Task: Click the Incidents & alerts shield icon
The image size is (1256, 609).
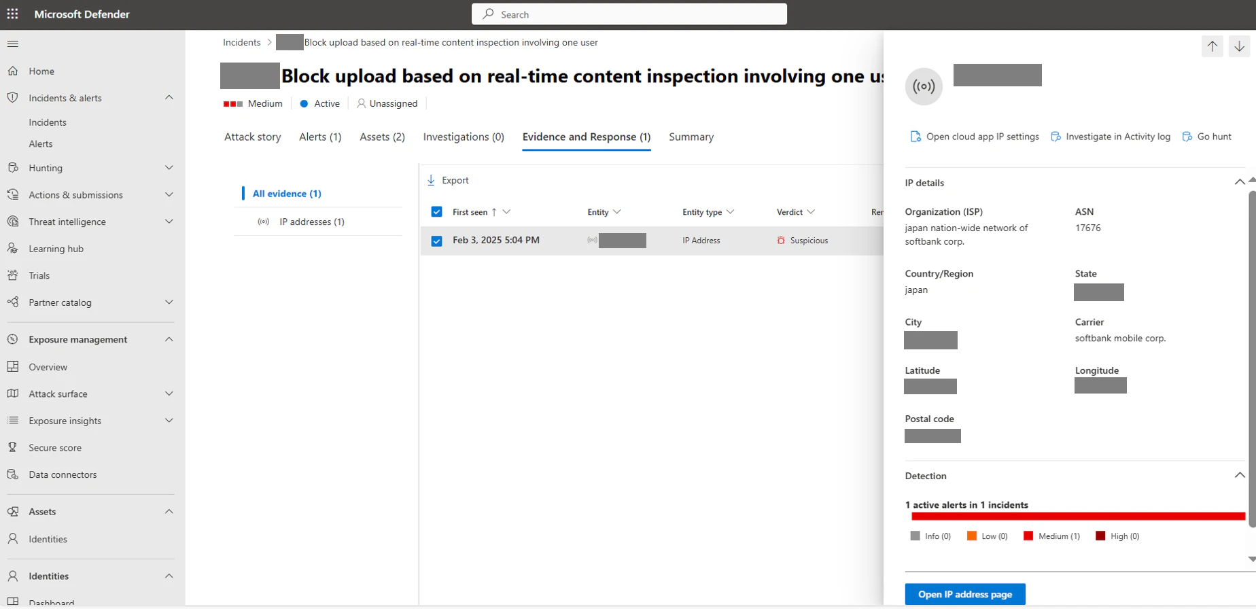Action: pyautogui.click(x=12, y=97)
